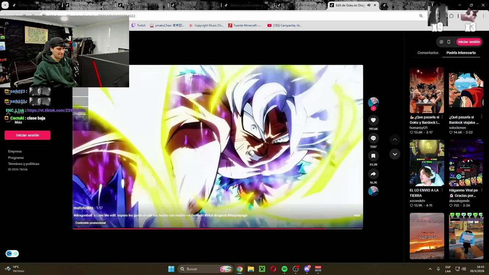Click the coin icon beside Iniciar sesión
Image resolution: width=489 pixels, height=275 pixels.
[x=441, y=42]
